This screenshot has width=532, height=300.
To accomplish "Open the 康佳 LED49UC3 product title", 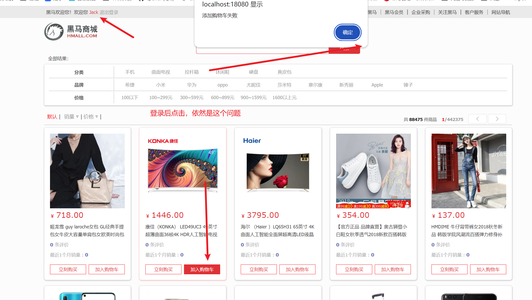I will pyautogui.click(x=181, y=231).
